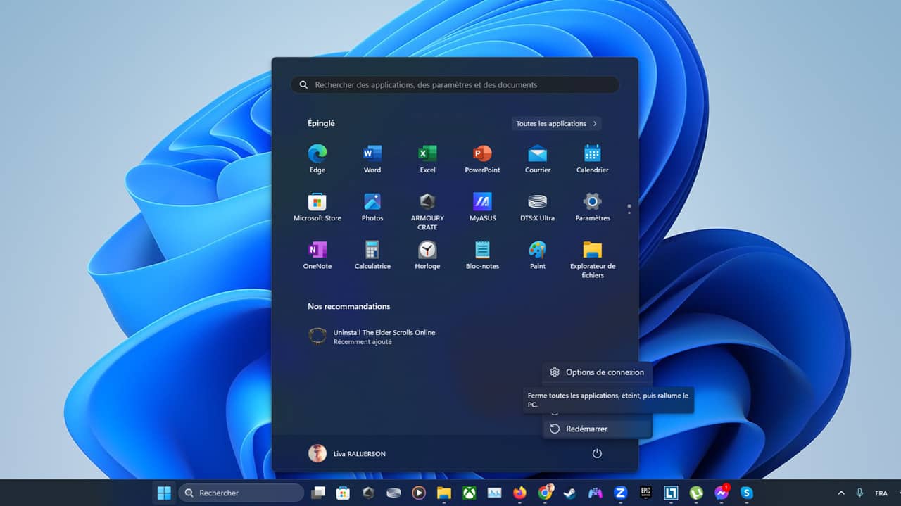This screenshot has width=901, height=506.
Task: Open uTorrent from the taskbar
Action: click(x=696, y=493)
